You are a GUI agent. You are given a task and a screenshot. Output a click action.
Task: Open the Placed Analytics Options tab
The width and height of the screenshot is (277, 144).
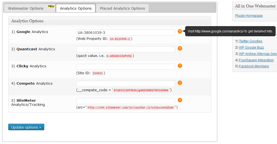(x=122, y=8)
